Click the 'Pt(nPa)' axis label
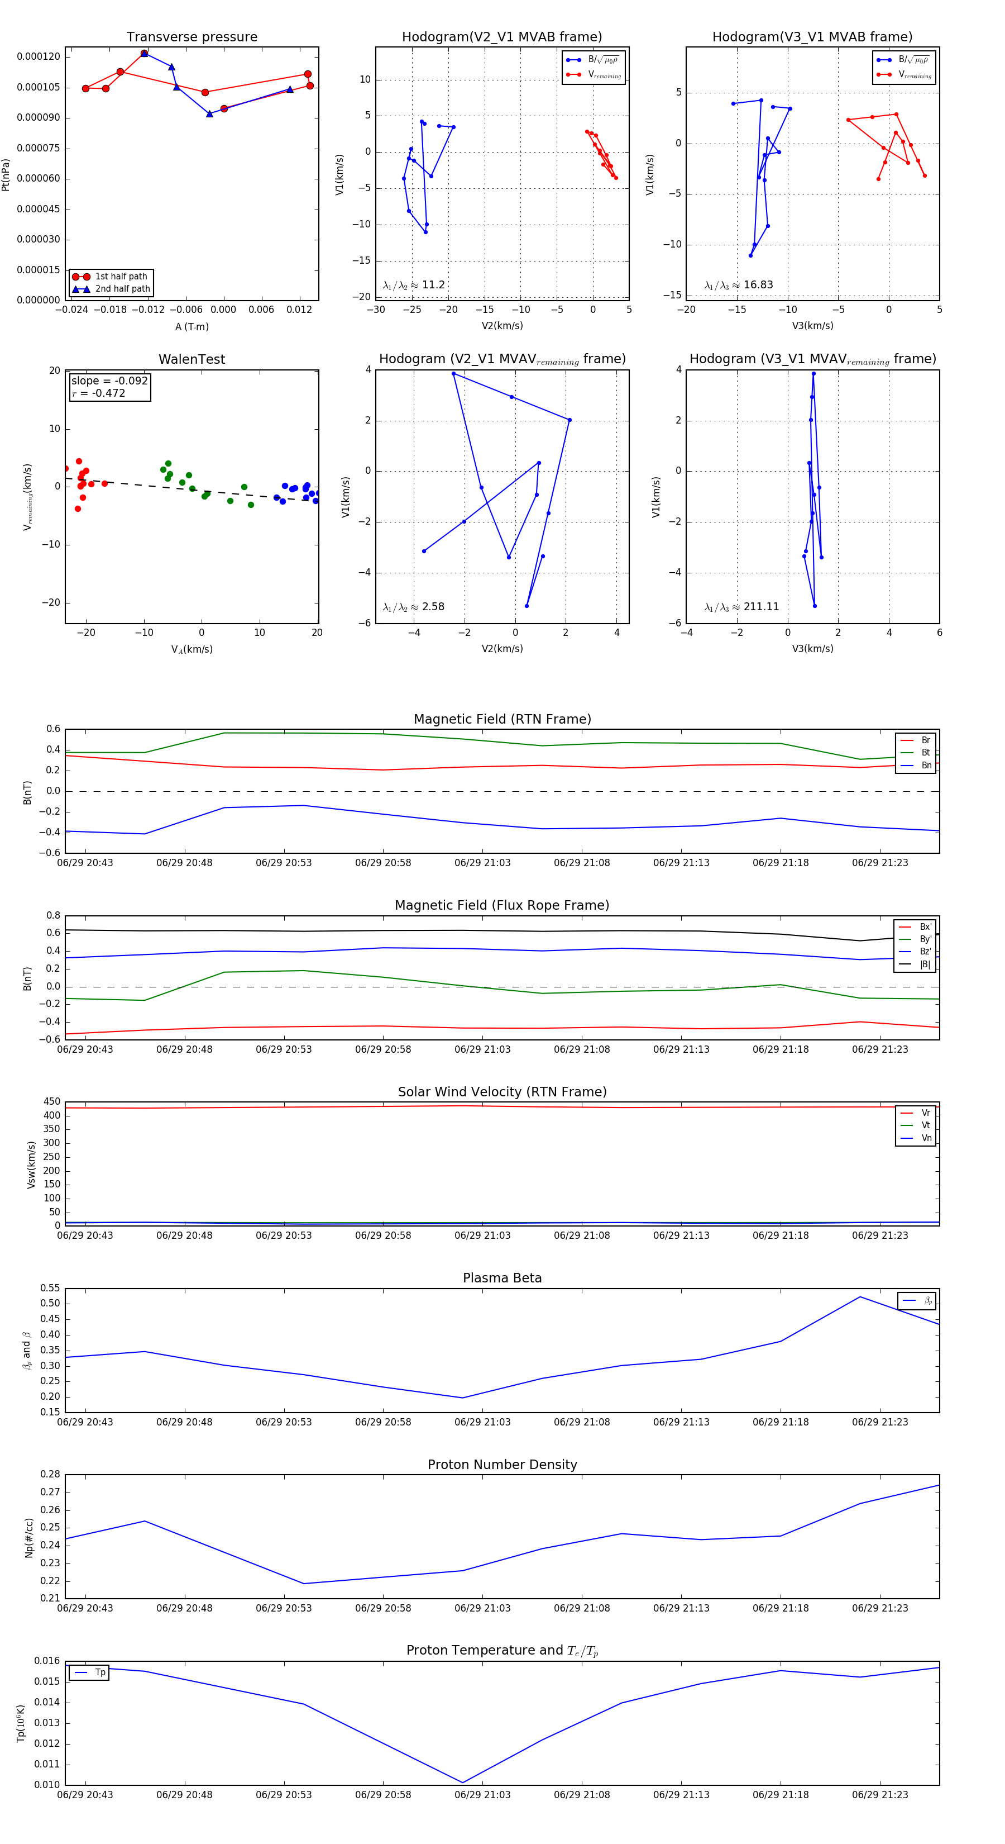The height and width of the screenshot is (1844, 1005). click(6, 174)
